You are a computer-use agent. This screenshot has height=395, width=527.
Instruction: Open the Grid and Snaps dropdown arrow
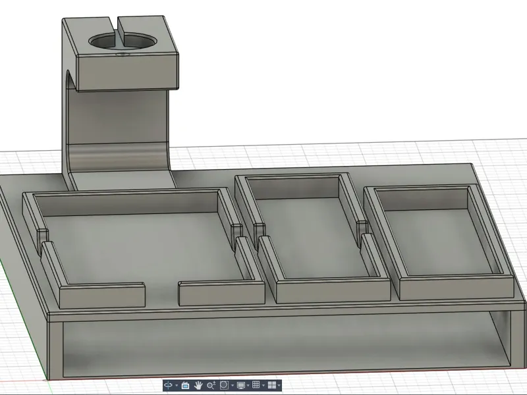(263, 385)
